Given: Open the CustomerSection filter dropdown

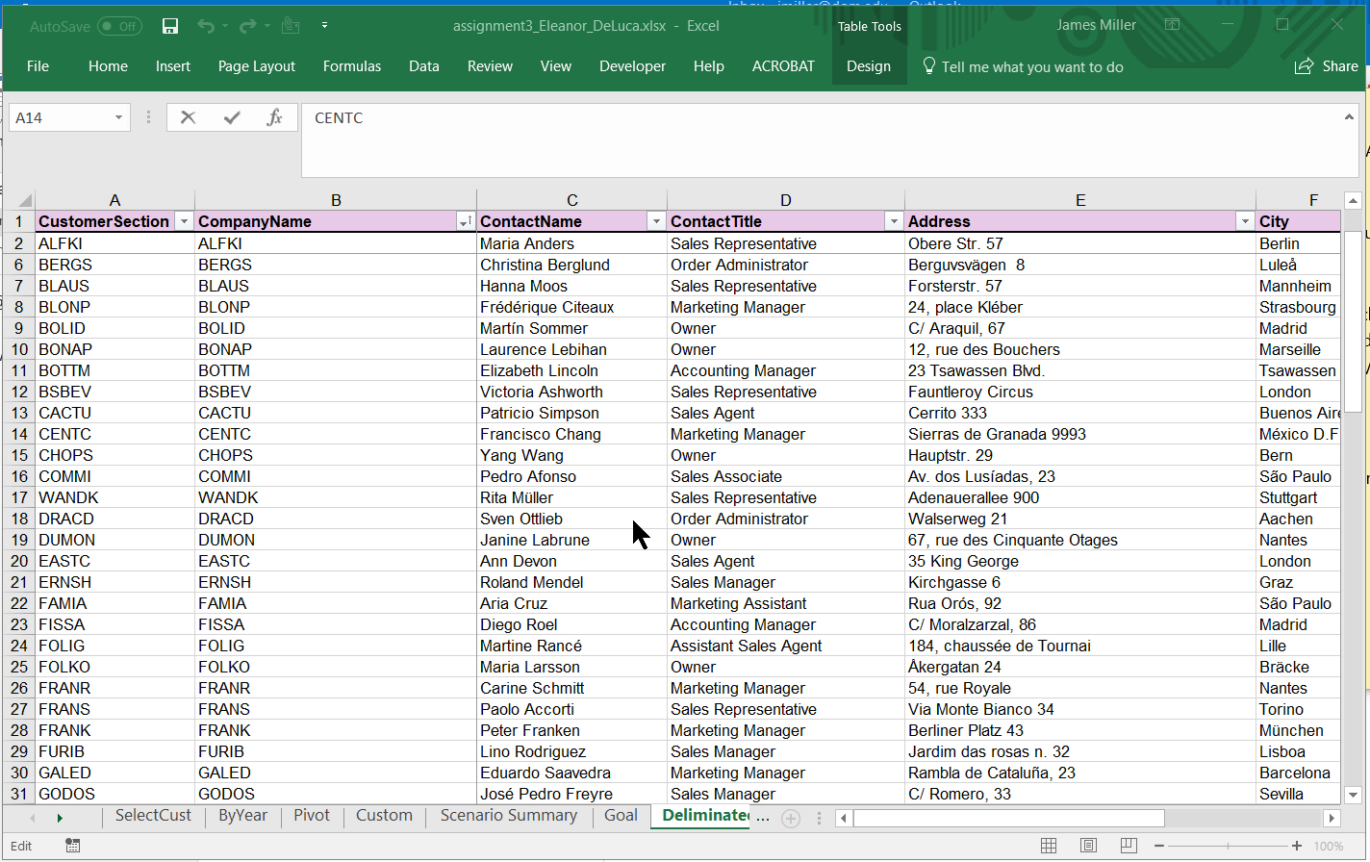Looking at the screenshot, I should coord(184,221).
